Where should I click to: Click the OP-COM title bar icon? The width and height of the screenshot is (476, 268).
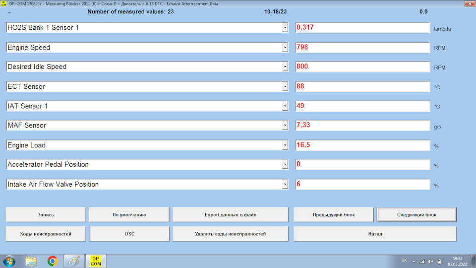pos(3,3)
